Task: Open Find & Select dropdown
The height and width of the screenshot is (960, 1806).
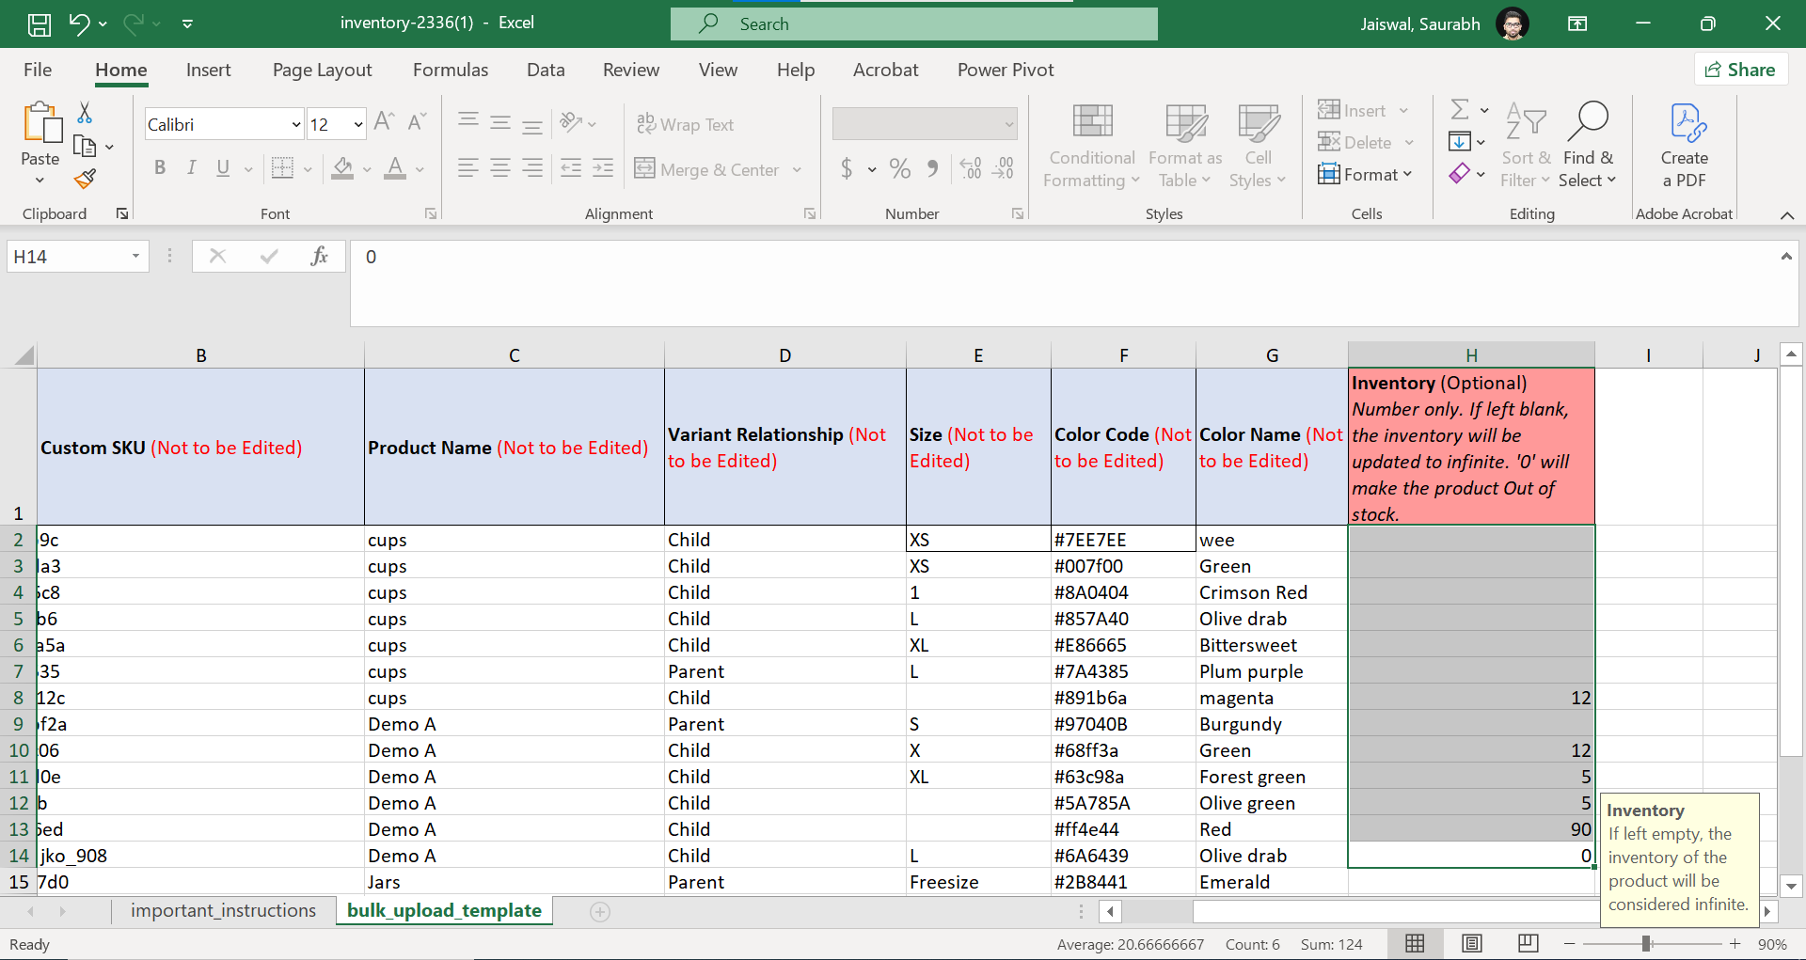Action: point(1588,146)
